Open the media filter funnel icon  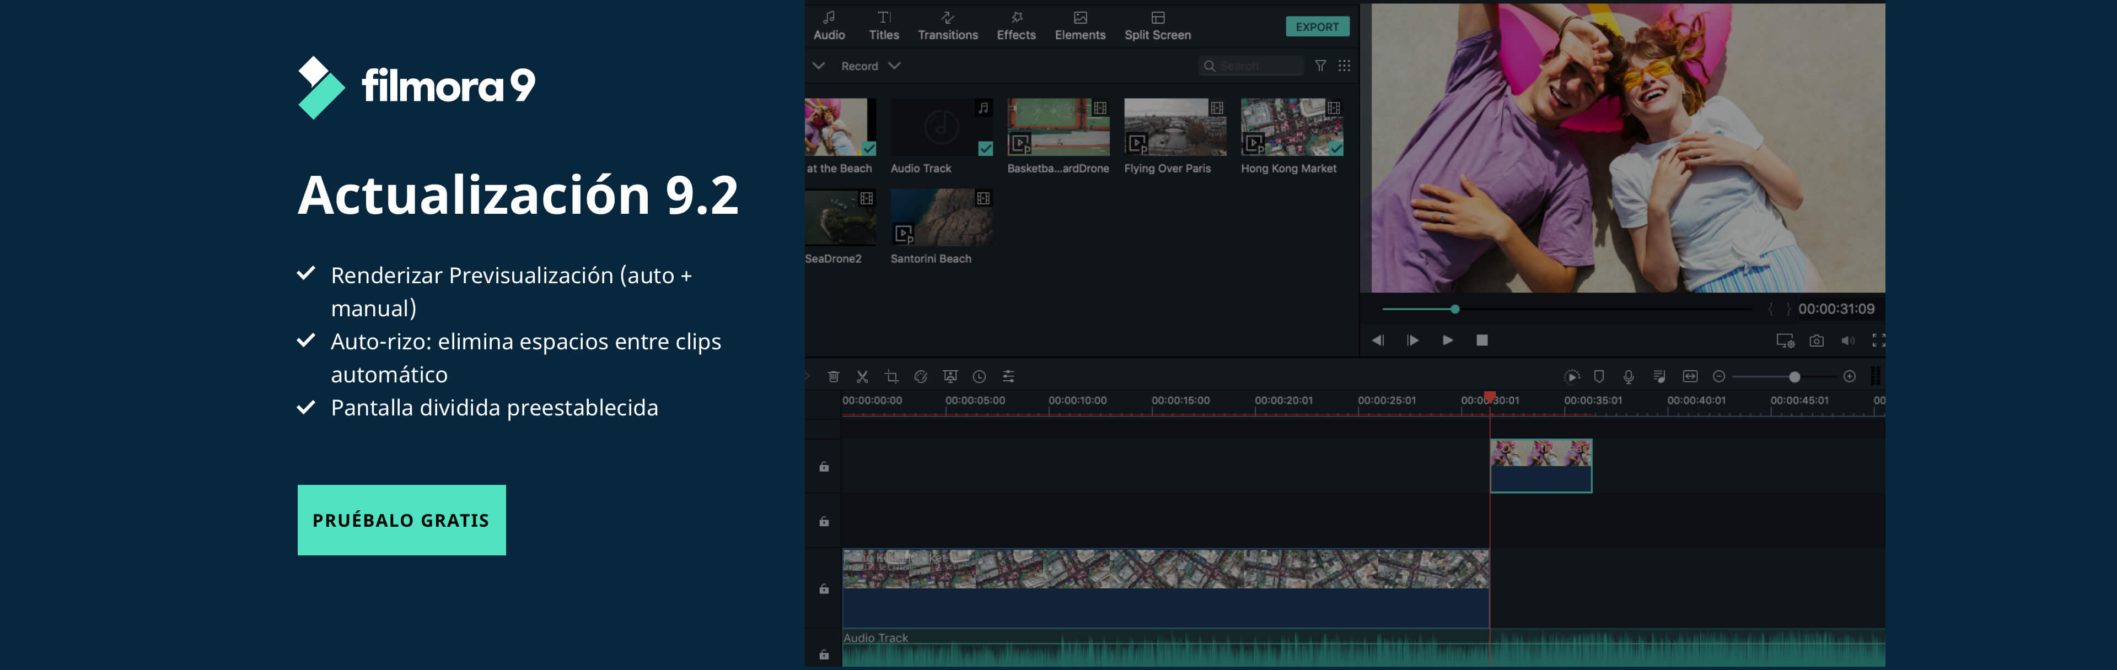click(1320, 66)
